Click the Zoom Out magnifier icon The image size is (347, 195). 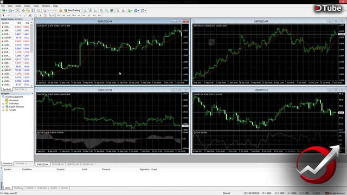click(x=106, y=10)
